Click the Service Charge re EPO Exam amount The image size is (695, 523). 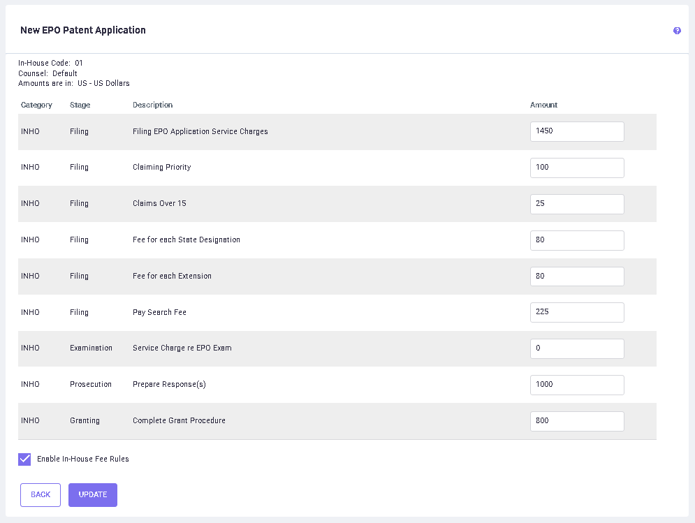point(576,348)
